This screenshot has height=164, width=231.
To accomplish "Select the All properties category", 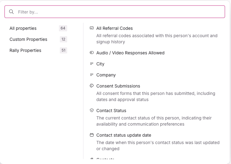I will click(x=23, y=28).
